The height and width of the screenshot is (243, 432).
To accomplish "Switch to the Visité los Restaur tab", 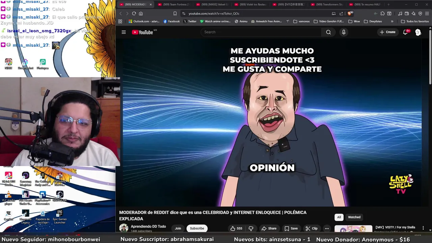I will coord(250,4).
